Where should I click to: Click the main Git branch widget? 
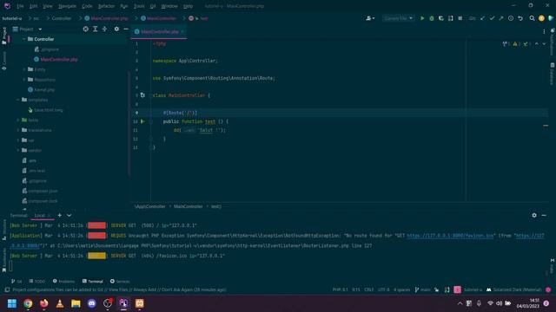422,289
